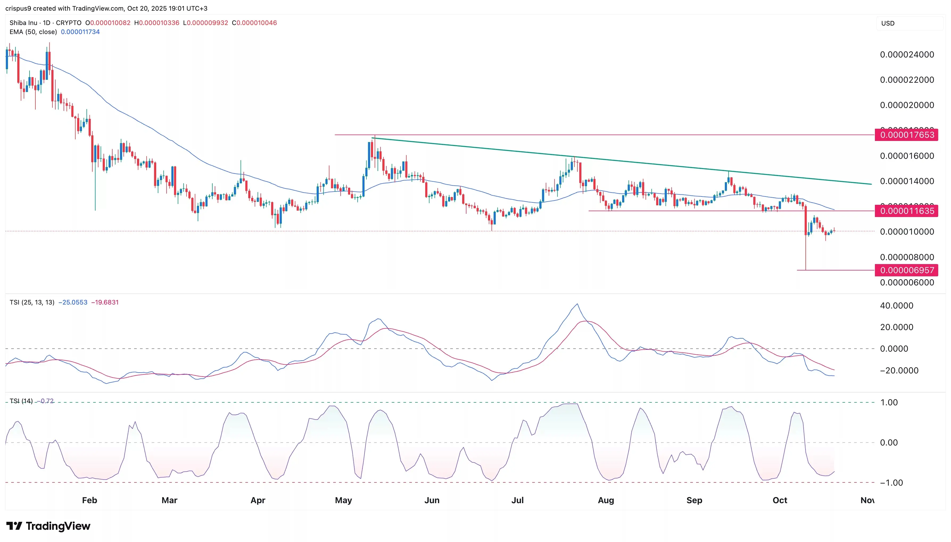Image resolution: width=951 pixels, height=542 pixels.
Task: Click the Oct month marker
Action: tap(780, 500)
